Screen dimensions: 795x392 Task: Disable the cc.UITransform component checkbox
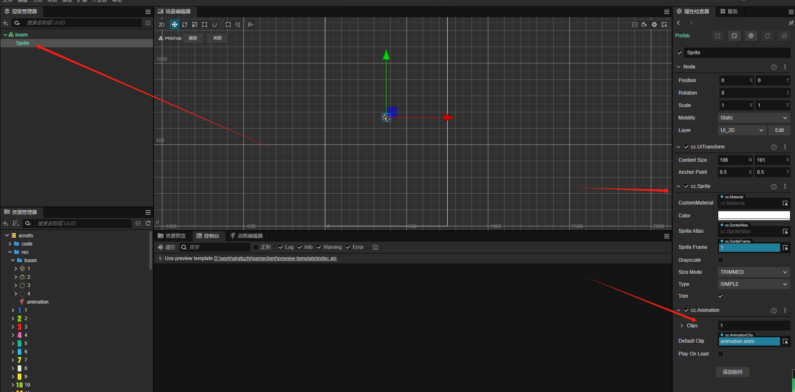[686, 147]
